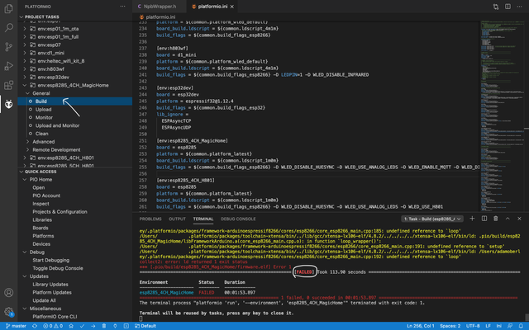Run PlatformIO Upload arrow in status bar
This screenshot has height=330, width=529.
[93, 326]
